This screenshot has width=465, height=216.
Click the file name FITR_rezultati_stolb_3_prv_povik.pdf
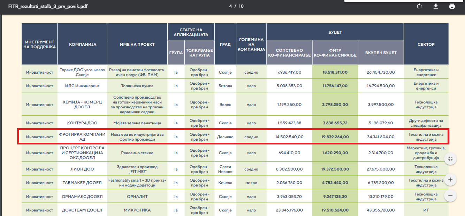pyautogui.click(x=48, y=6)
